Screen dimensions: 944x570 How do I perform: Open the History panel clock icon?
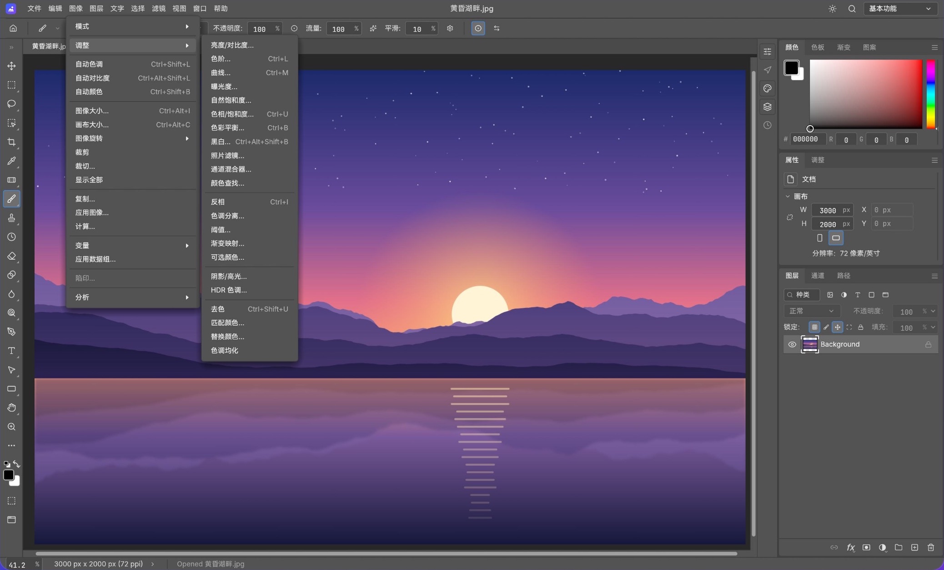coord(768,125)
